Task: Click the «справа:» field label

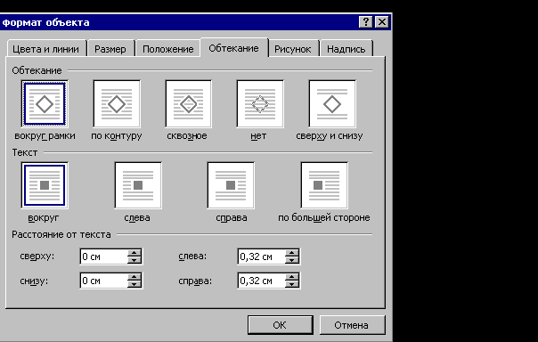Action: click(x=195, y=281)
